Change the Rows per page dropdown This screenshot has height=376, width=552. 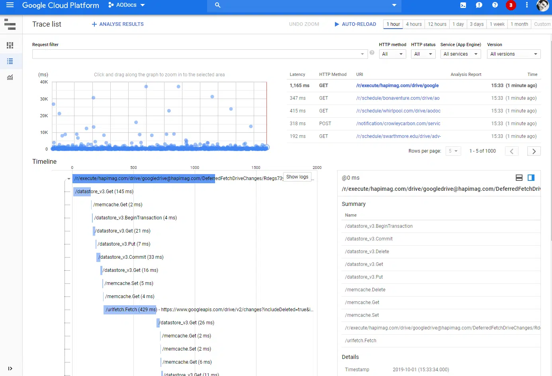453,151
